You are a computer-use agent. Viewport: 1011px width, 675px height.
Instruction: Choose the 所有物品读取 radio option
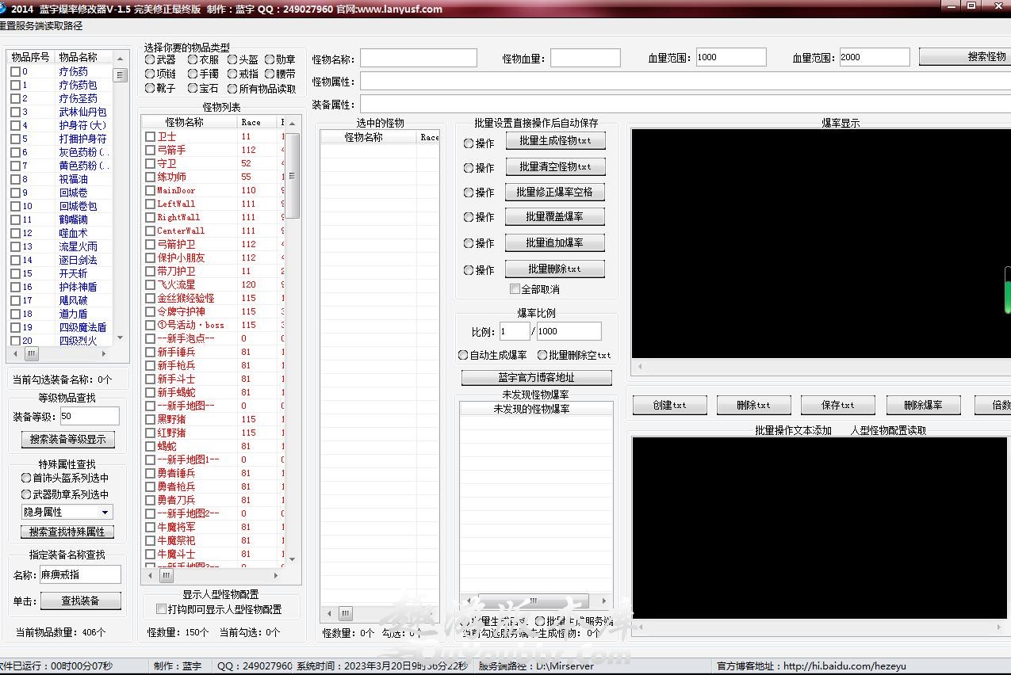click(232, 89)
